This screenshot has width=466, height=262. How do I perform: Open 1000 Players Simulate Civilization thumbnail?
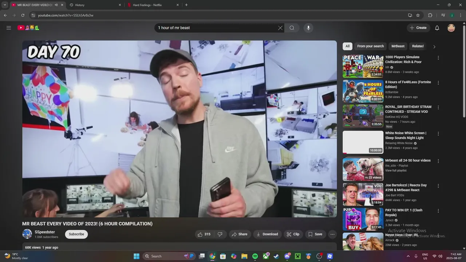point(363,66)
